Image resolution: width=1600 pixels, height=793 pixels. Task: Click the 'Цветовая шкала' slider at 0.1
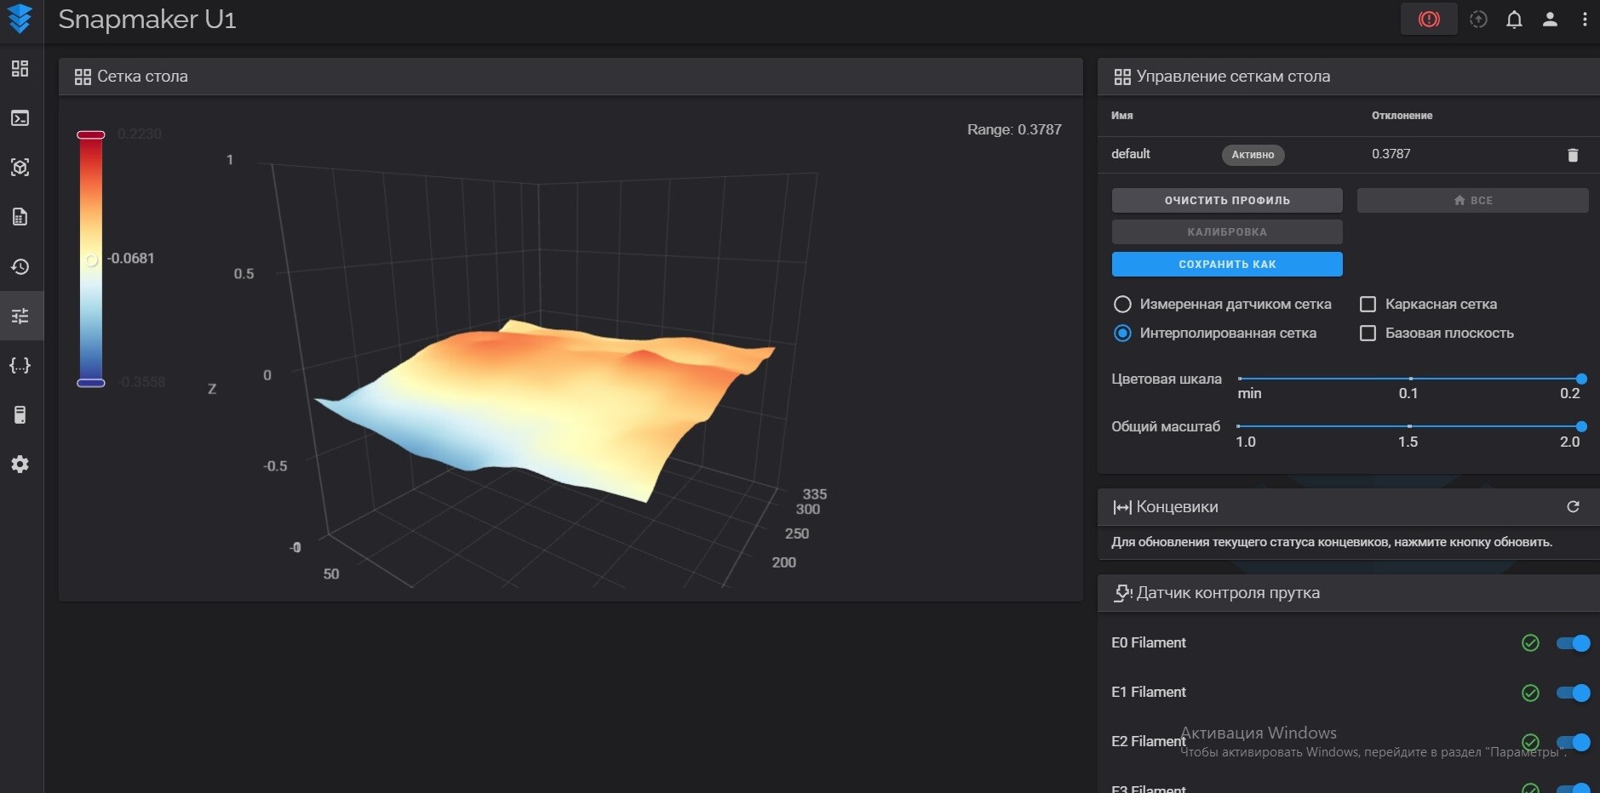click(1410, 379)
